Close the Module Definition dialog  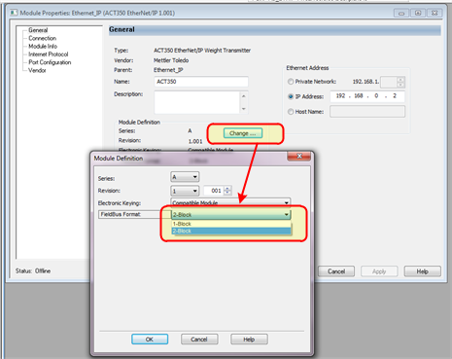coord(298,157)
